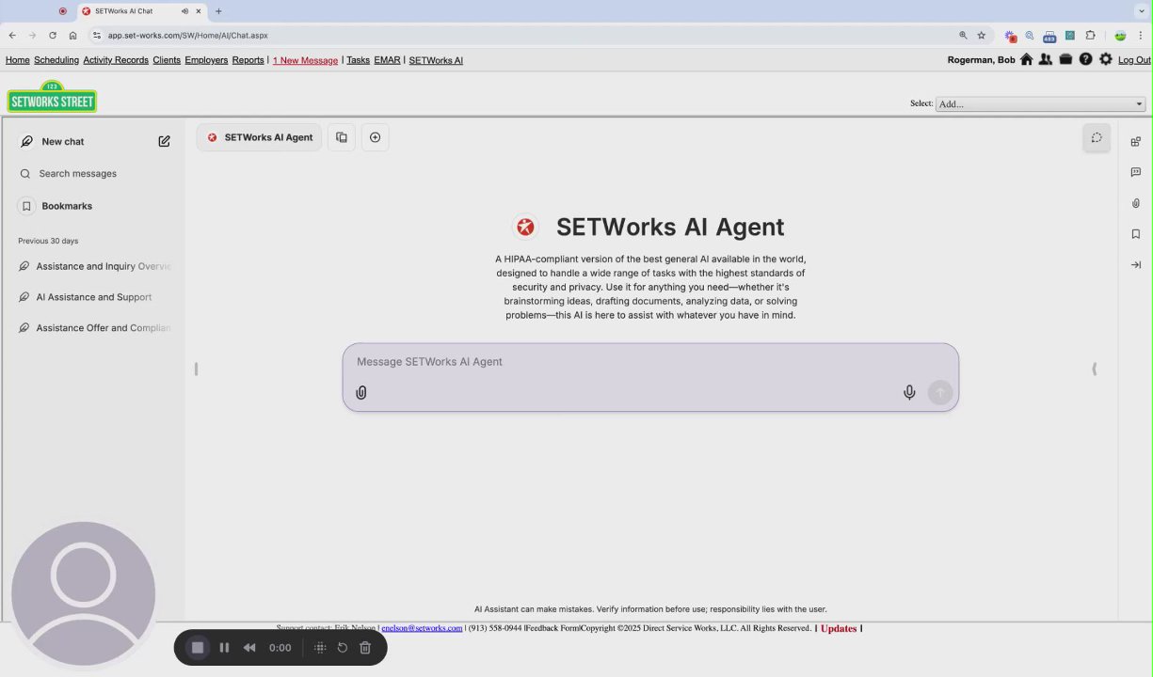Open the Assistance Offer and Compliance chat
The image size is (1153, 677).
point(96,328)
